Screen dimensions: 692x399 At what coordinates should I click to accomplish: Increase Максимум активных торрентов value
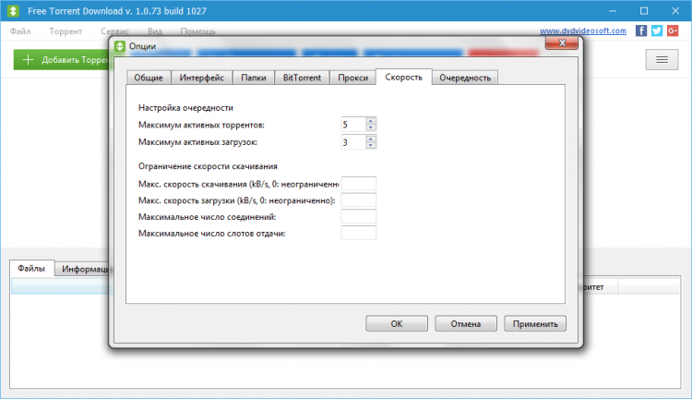click(x=371, y=121)
